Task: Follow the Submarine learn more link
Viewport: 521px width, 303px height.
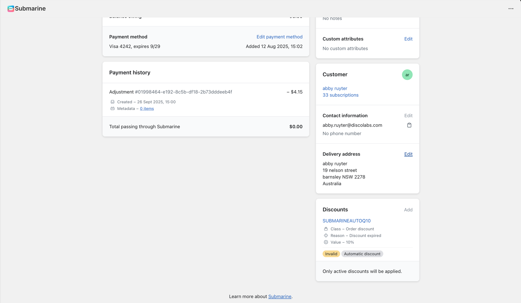Action: point(280,296)
